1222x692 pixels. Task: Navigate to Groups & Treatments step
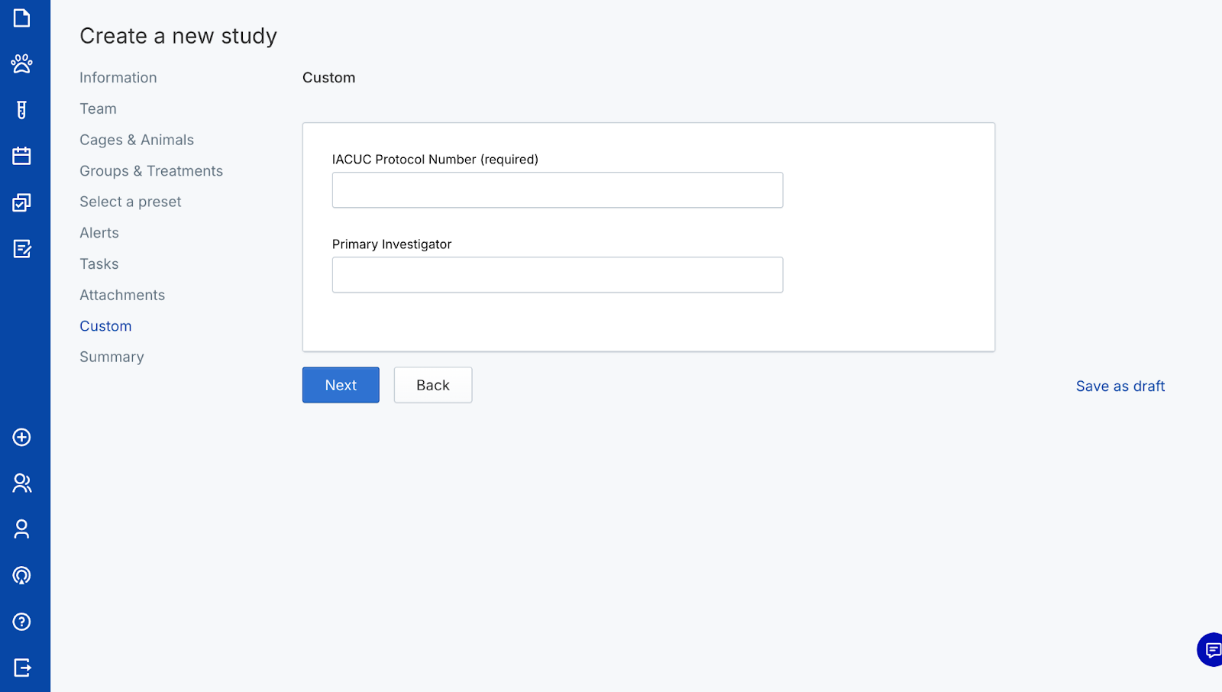tap(151, 171)
